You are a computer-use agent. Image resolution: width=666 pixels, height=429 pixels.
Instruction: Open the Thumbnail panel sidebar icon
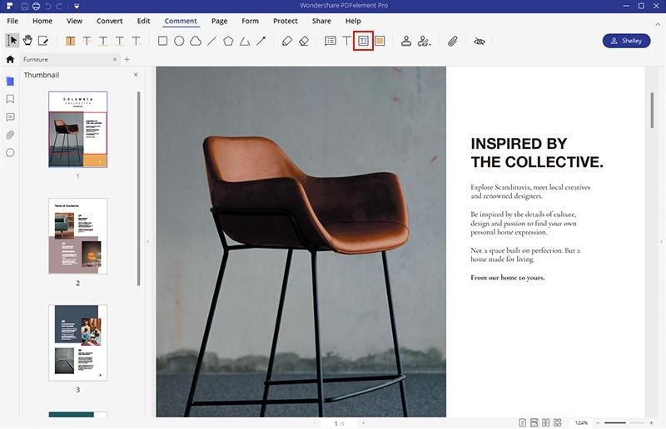click(x=10, y=81)
